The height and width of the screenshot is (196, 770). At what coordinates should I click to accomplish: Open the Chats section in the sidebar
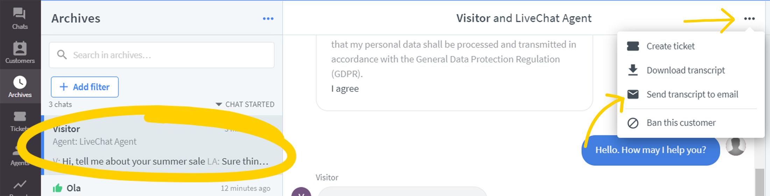[20, 18]
